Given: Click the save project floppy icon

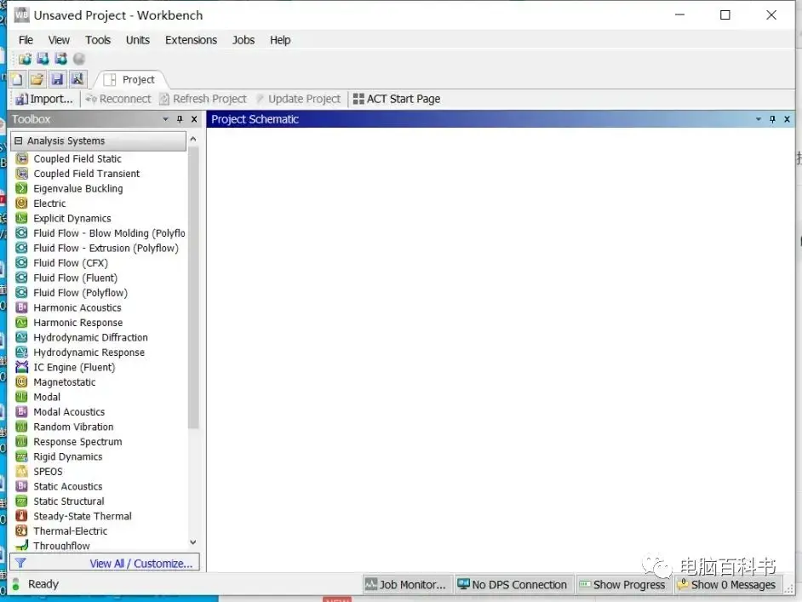Looking at the screenshot, I should coord(57,79).
